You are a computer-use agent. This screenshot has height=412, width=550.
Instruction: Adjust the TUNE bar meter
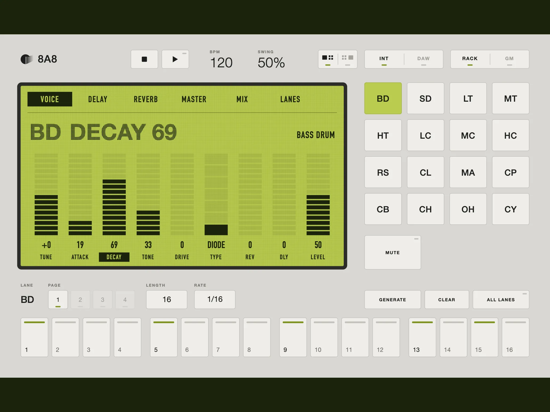(x=46, y=194)
